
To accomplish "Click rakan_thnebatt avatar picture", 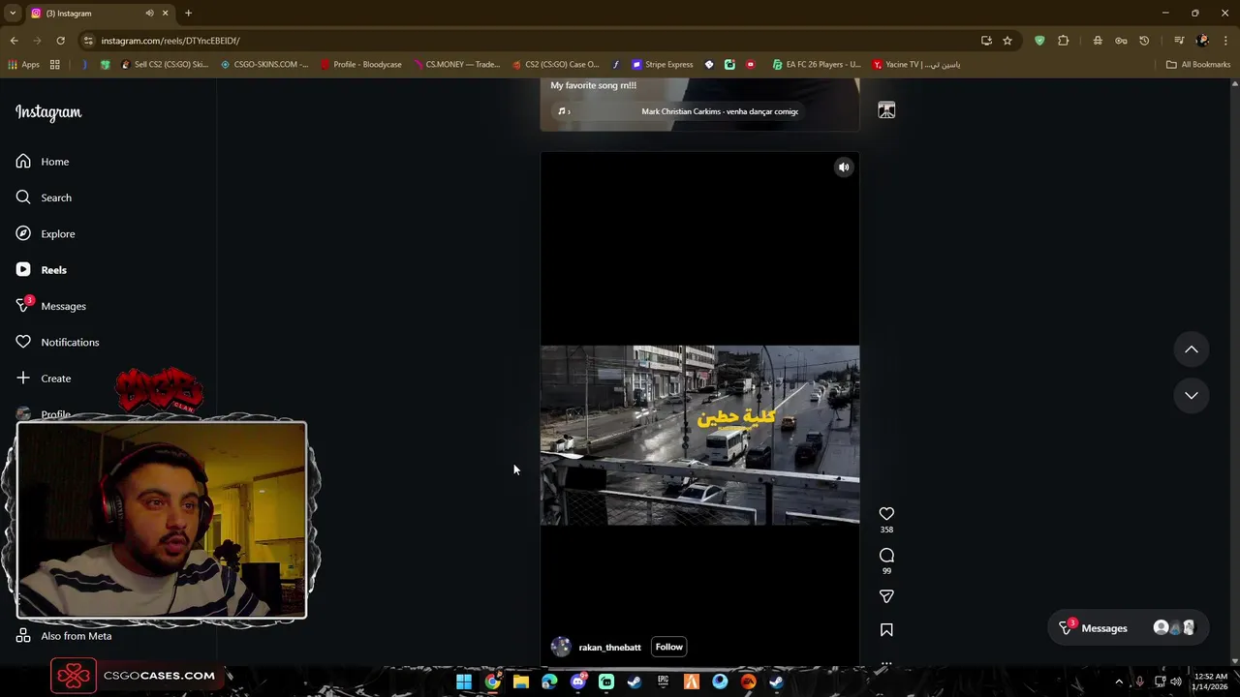I will point(561,647).
